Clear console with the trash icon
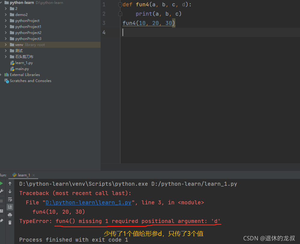This screenshot has height=244, width=300. pos(10,223)
